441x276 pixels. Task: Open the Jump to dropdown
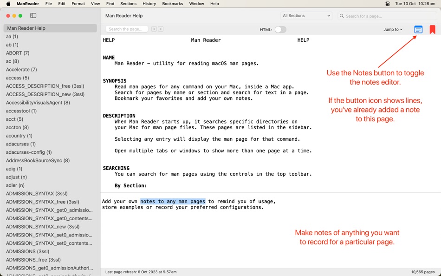click(x=393, y=29)
